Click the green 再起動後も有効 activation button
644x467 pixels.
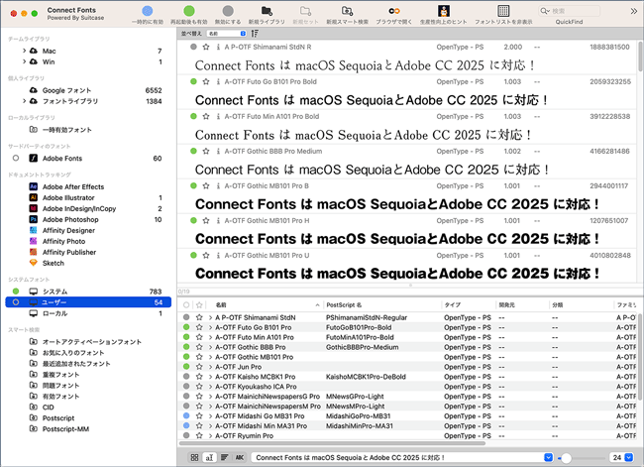189,11
